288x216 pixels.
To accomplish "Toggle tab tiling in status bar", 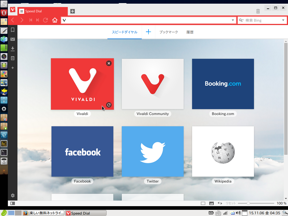I will coord(203,203).
